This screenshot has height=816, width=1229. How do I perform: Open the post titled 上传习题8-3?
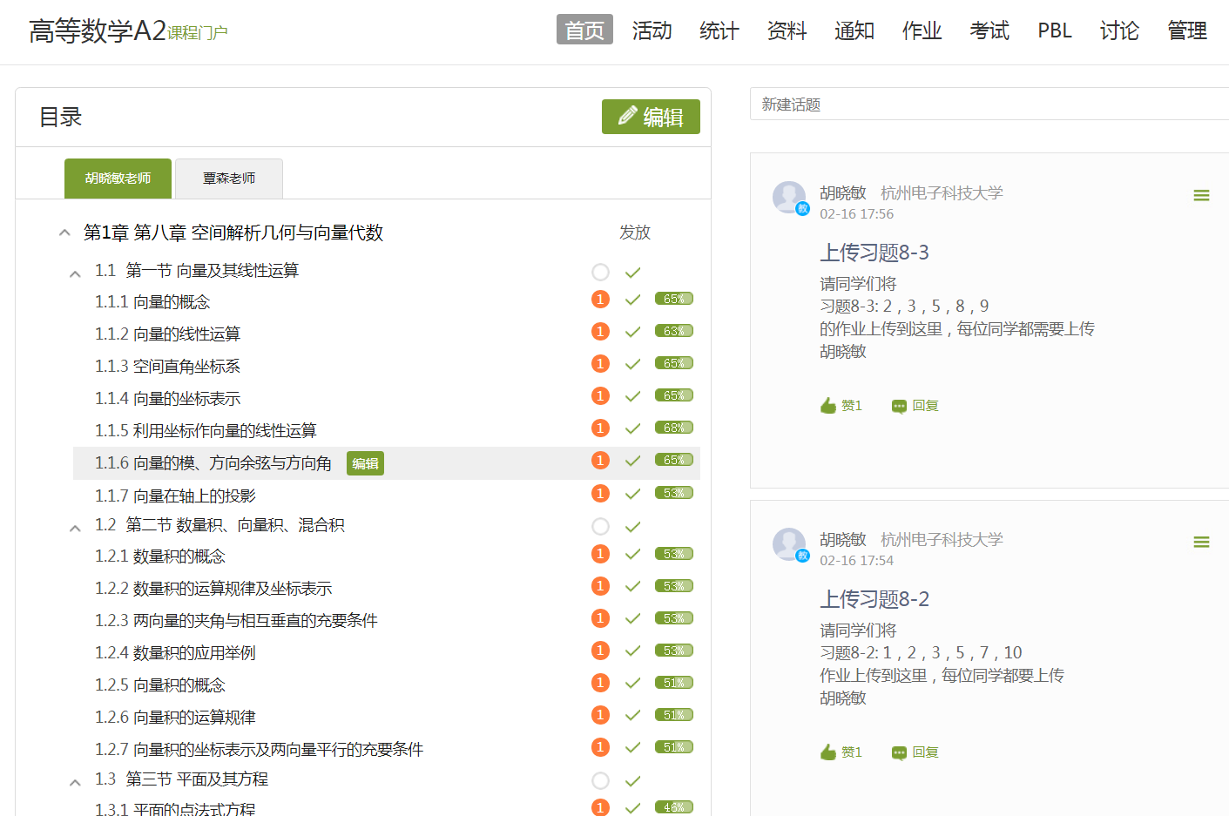point(874,253)
